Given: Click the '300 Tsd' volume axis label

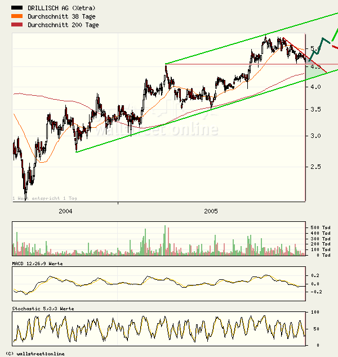Looking at the screenshot, I should (x=321, y=239).
